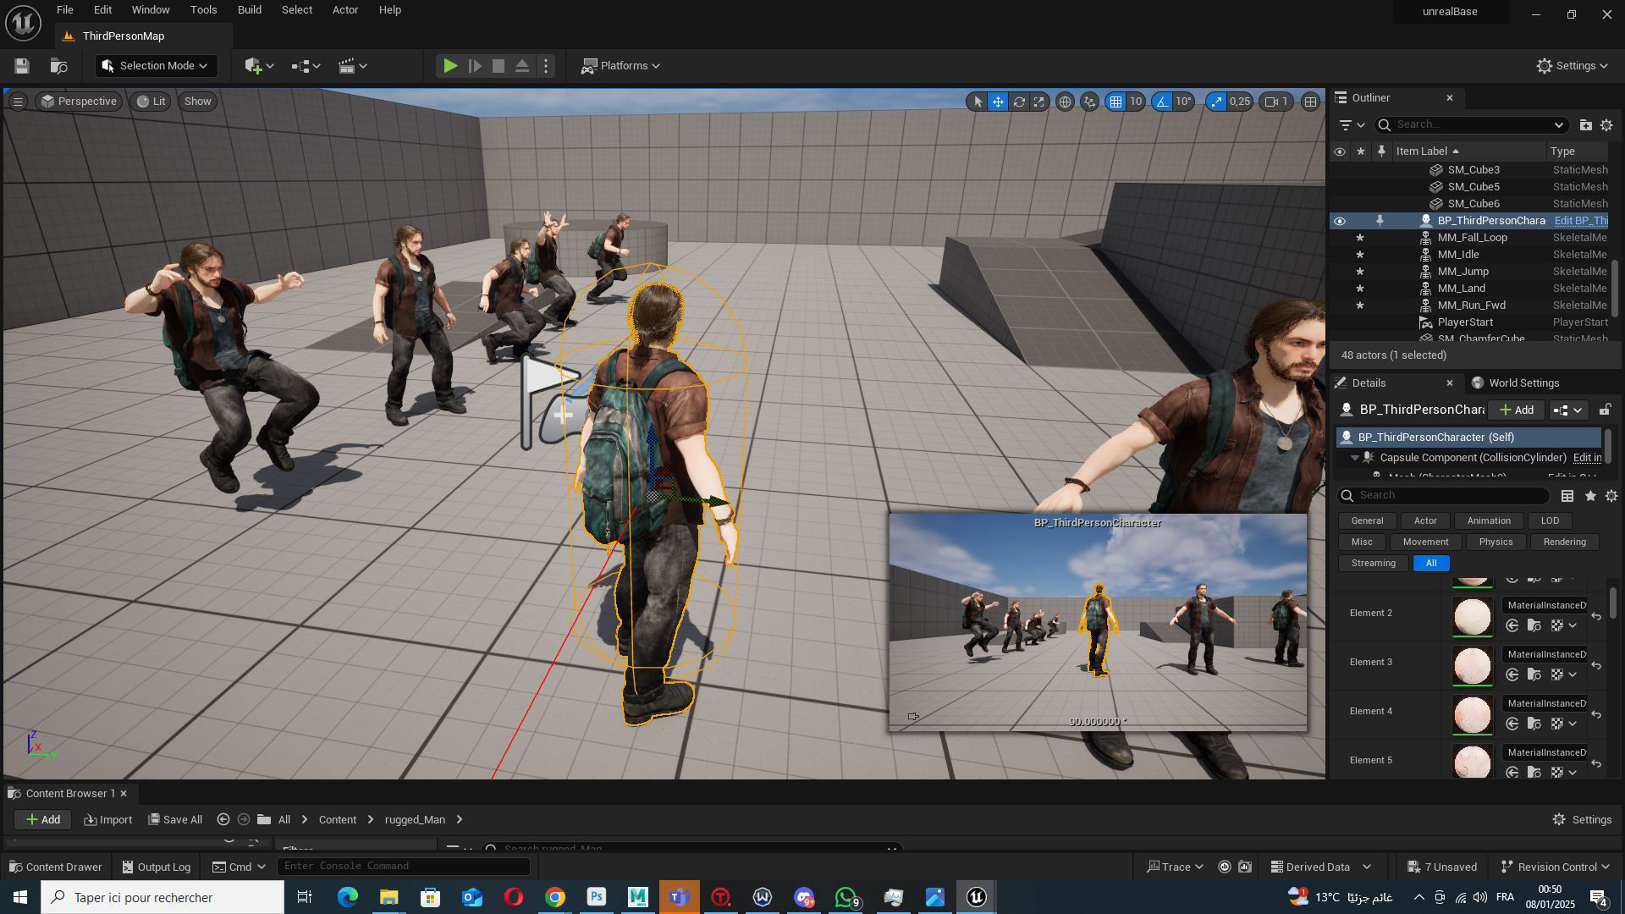Open the Selection Mode dropdown
Viewport: 1625px width, 914px height.
tap(156, 66)
